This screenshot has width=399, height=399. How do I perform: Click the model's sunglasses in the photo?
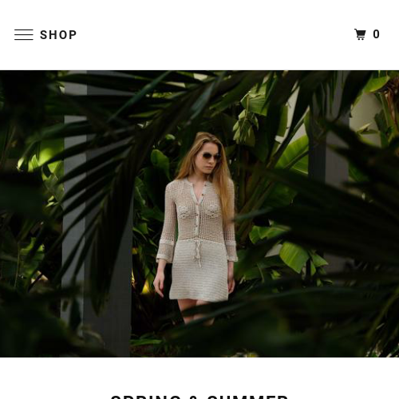pyautogui.click(x=211, y=156)
